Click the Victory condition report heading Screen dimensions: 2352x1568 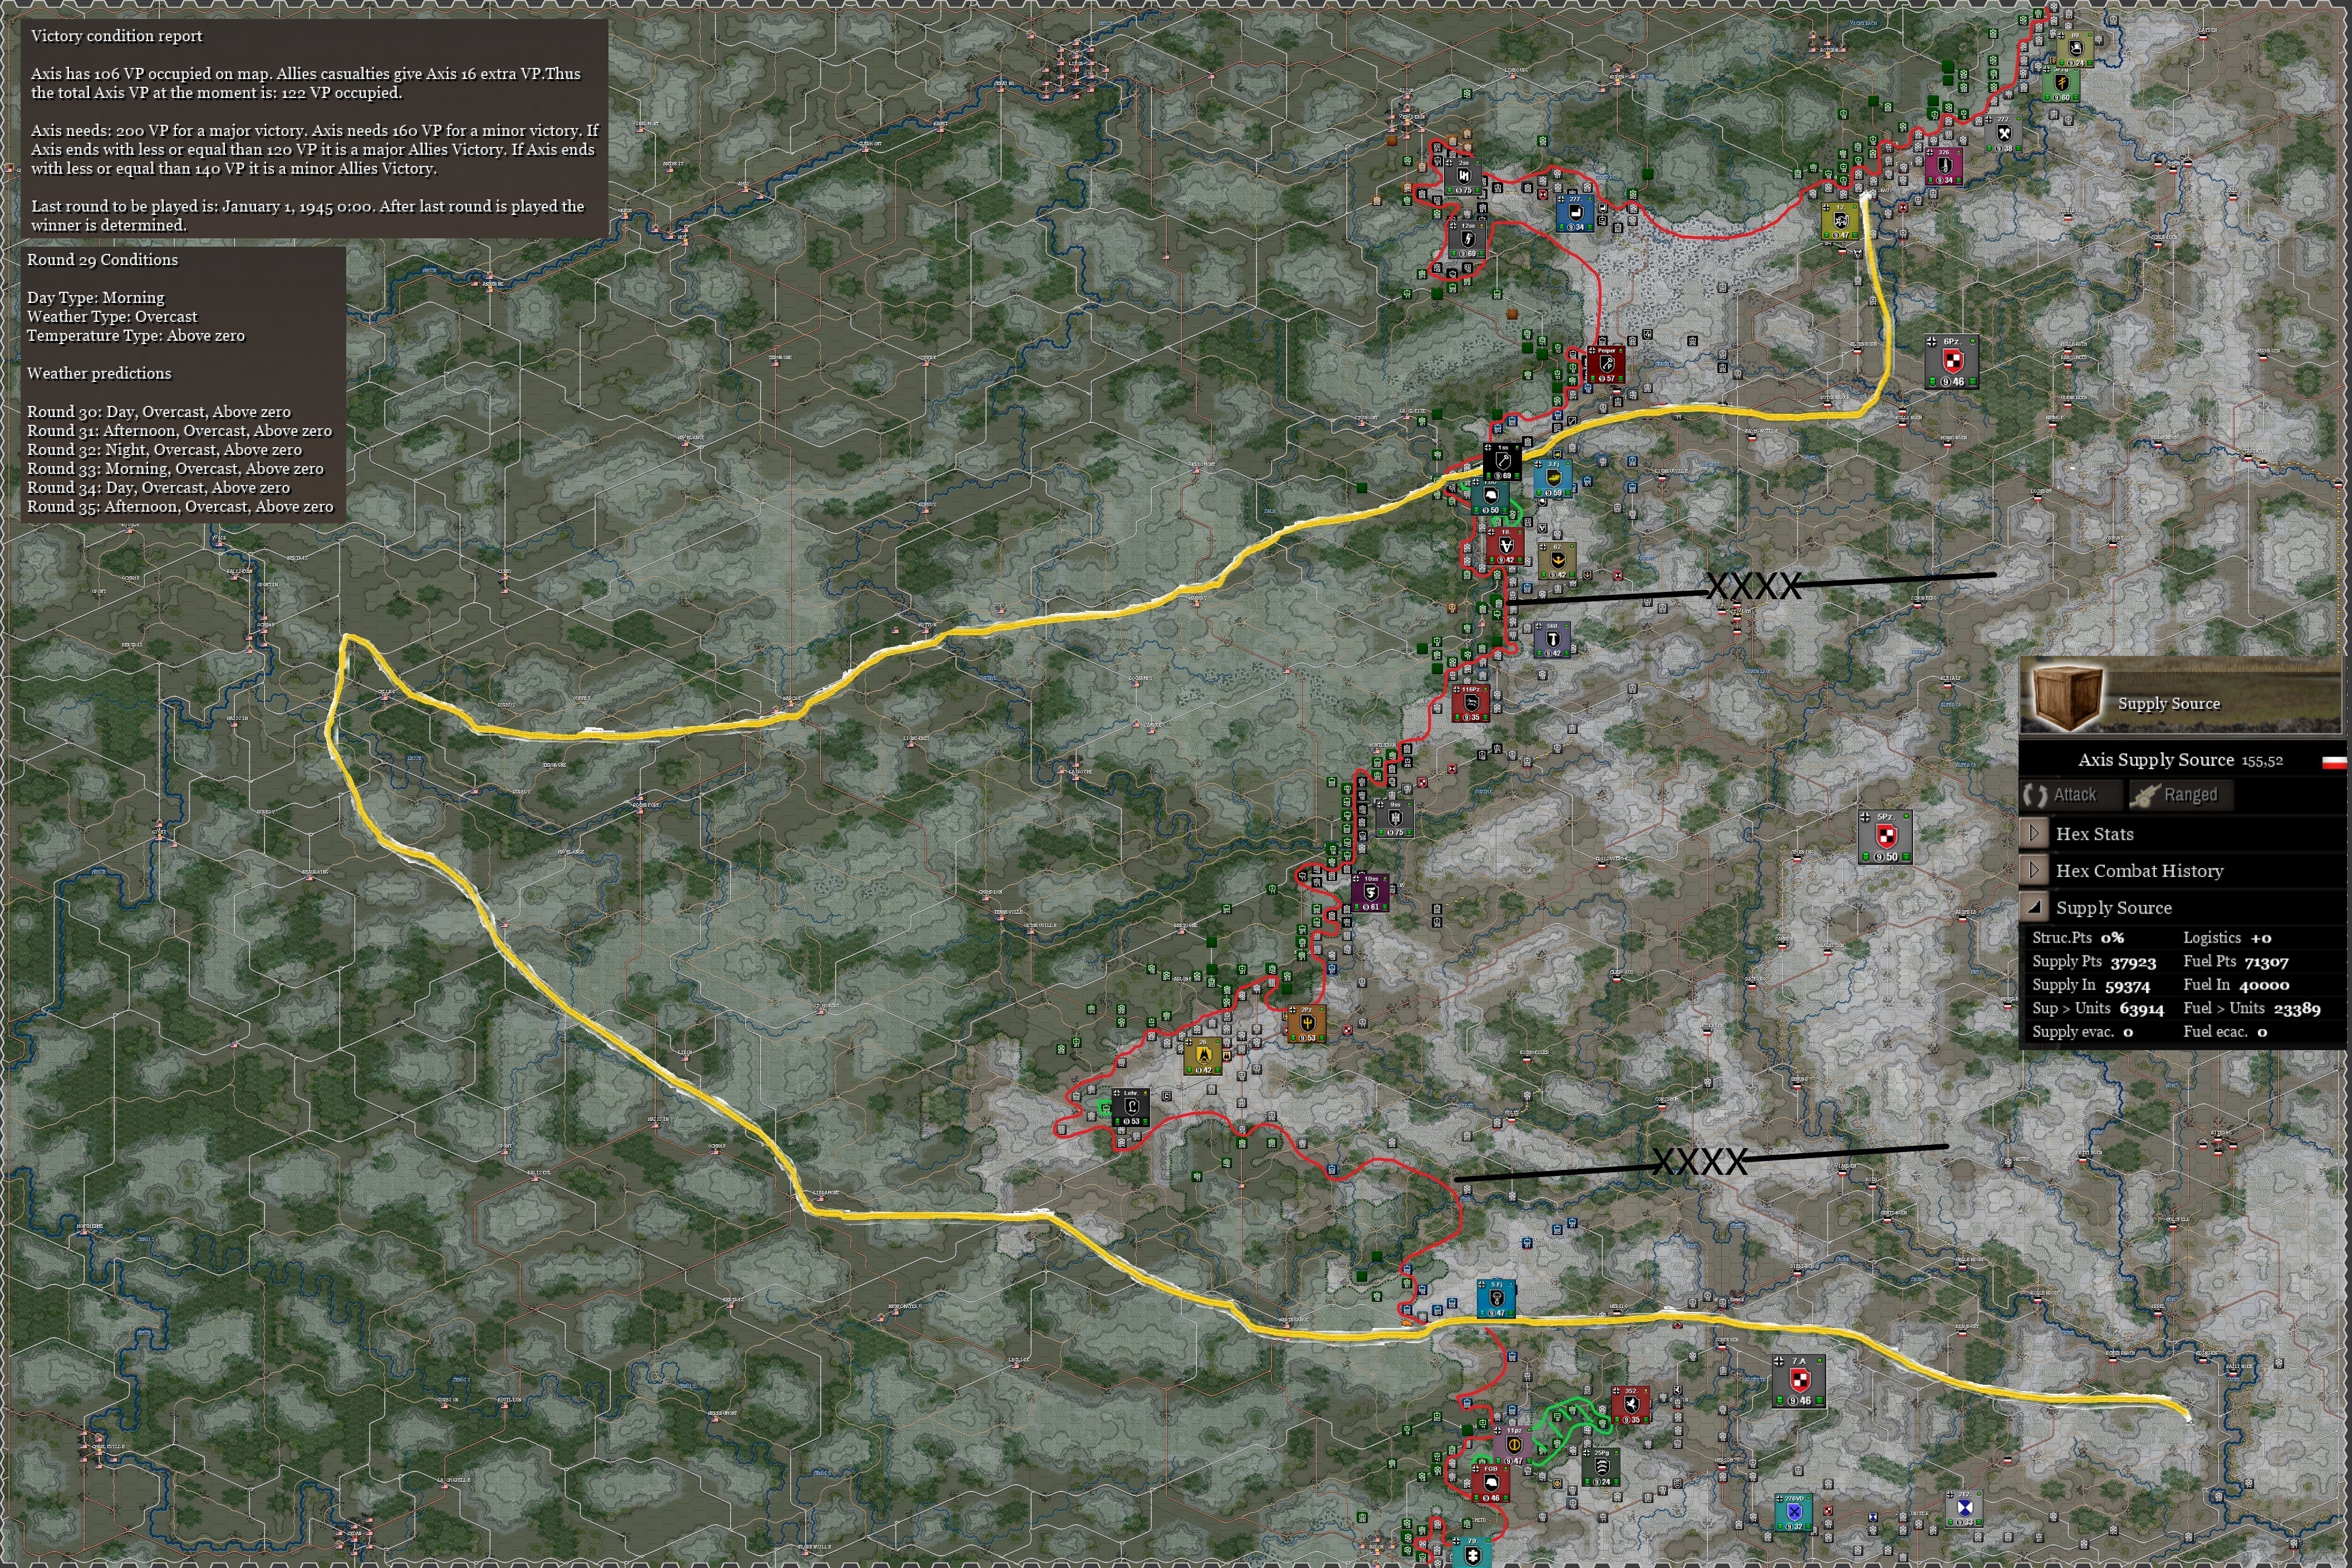pos(116,36)
